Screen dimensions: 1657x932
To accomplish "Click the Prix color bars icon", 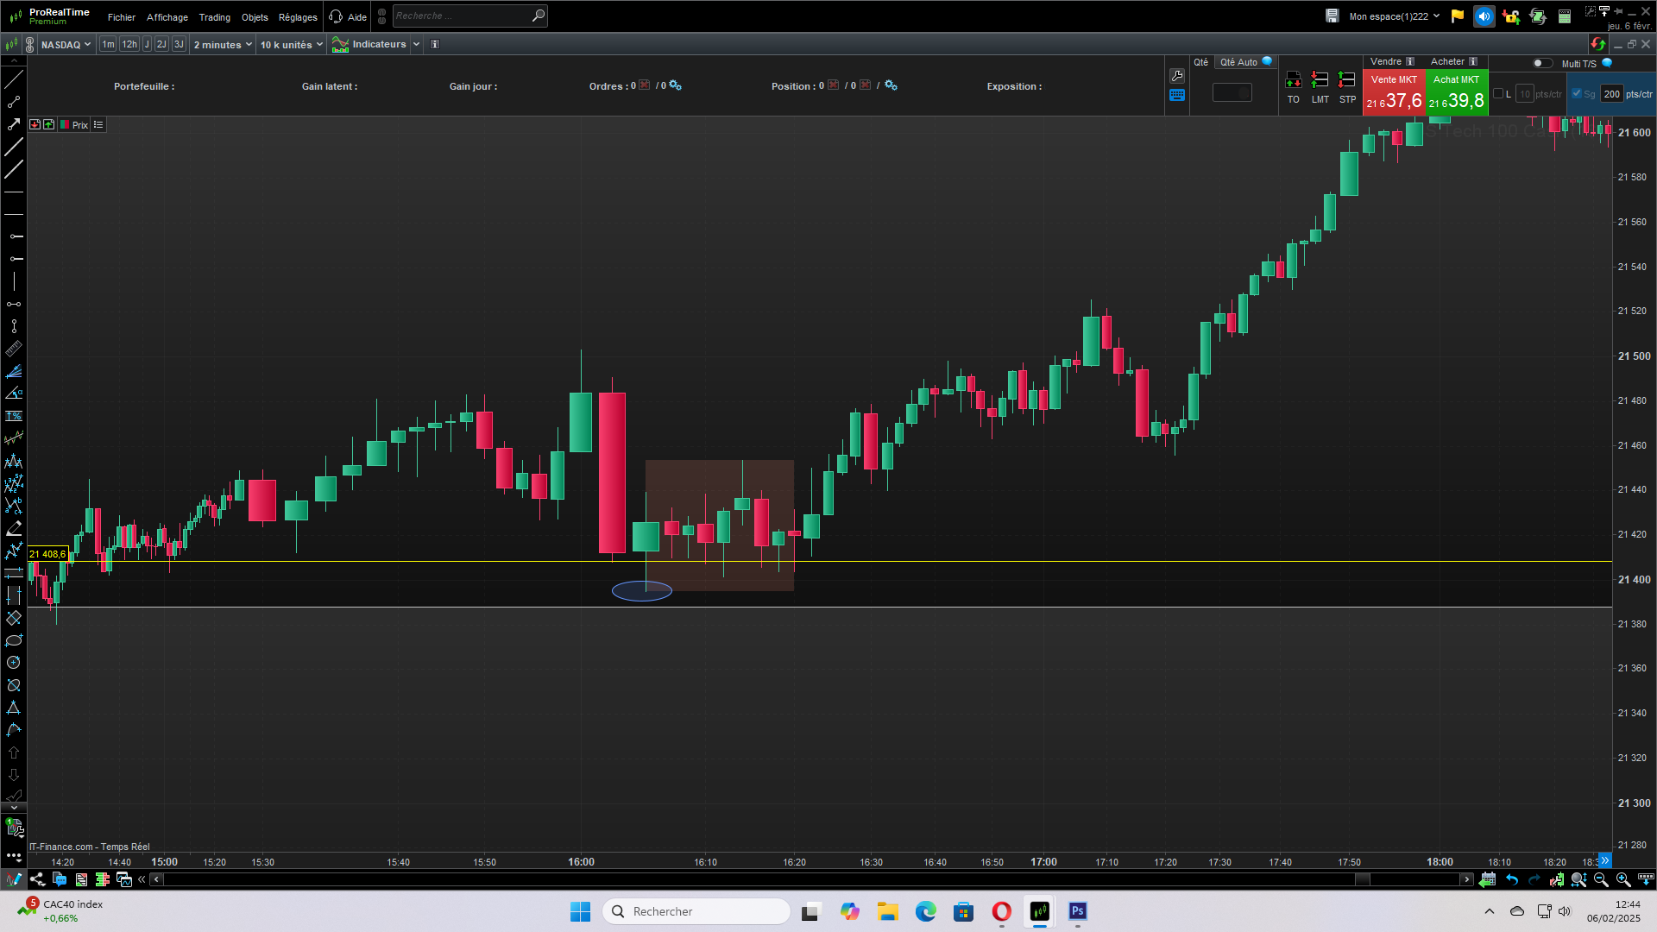I will tap(65, 125).
